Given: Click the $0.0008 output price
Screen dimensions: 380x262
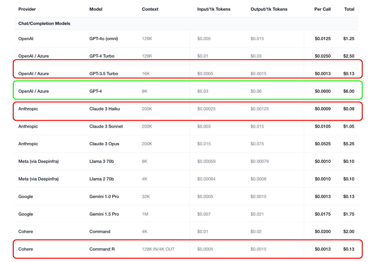Looking at the screenshot, I should click(x=258, y=179).
